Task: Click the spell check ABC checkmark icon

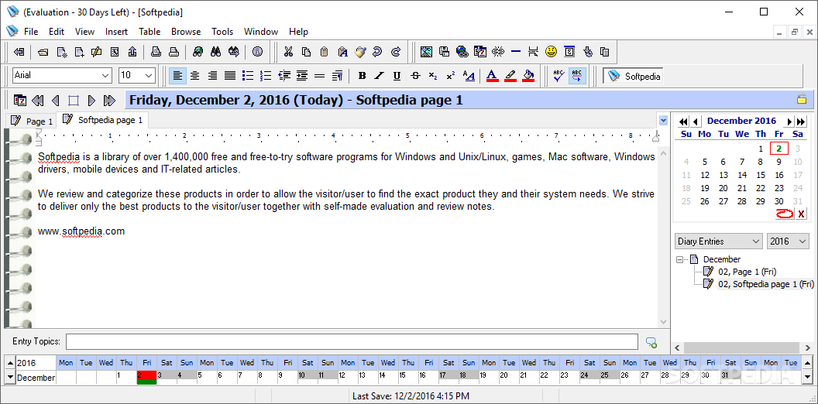Action: click(x=559, y=76)
